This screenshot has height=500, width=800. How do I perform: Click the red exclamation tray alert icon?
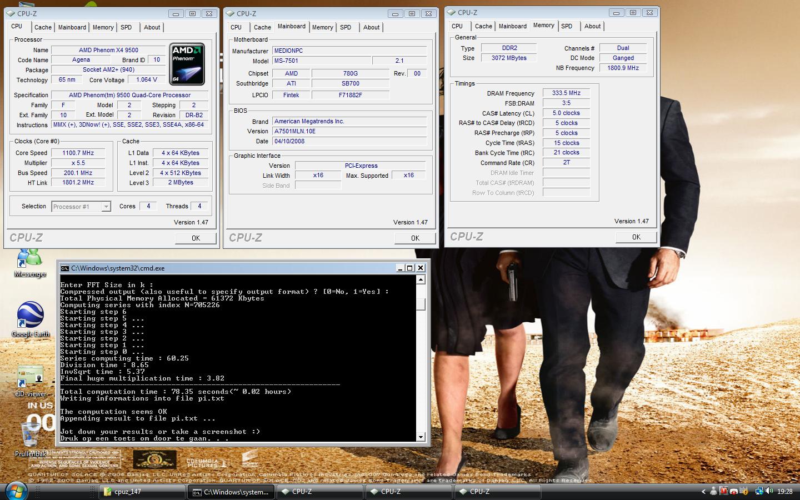tap(724, 491)
